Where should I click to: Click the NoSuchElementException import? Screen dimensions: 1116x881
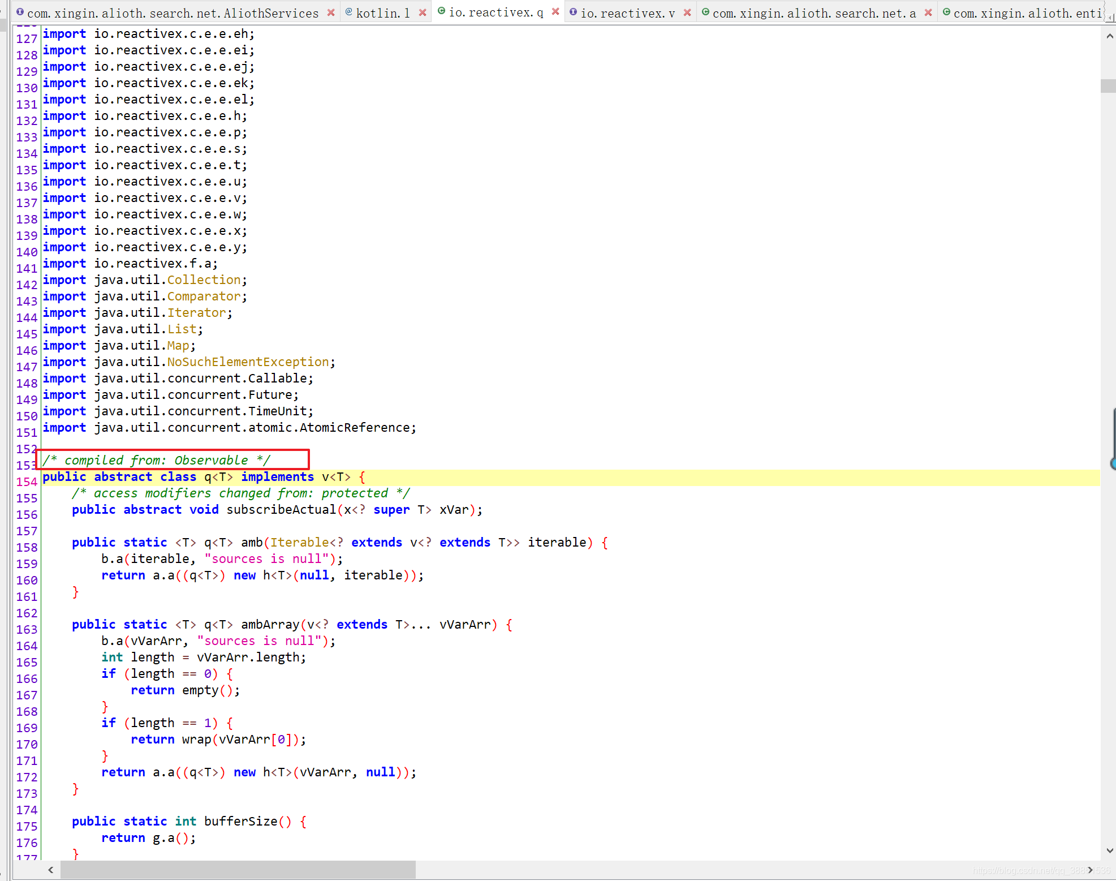[x=189, y=362]
